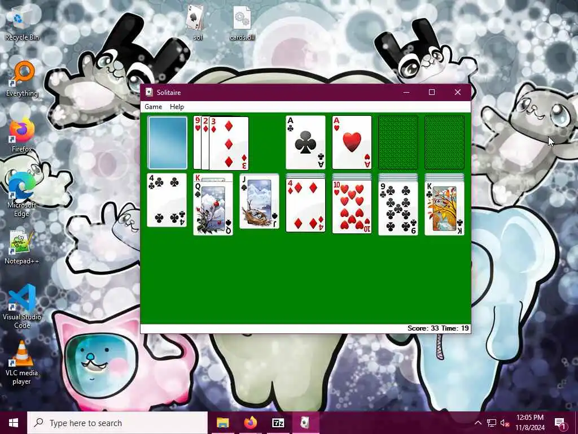Select the 3 of diamonds waste card
578x434 pixels.
(x=229, y=144)
